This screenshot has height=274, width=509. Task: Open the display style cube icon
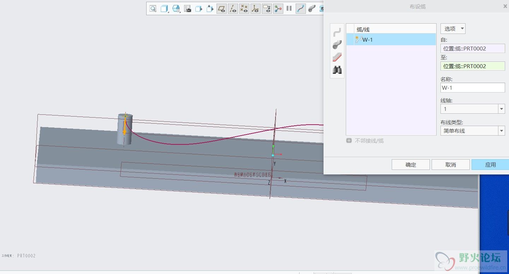(x=164, y=8)
